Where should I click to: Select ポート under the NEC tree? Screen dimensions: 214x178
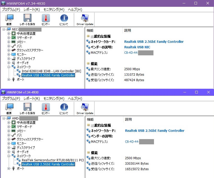tap(20, 79)
